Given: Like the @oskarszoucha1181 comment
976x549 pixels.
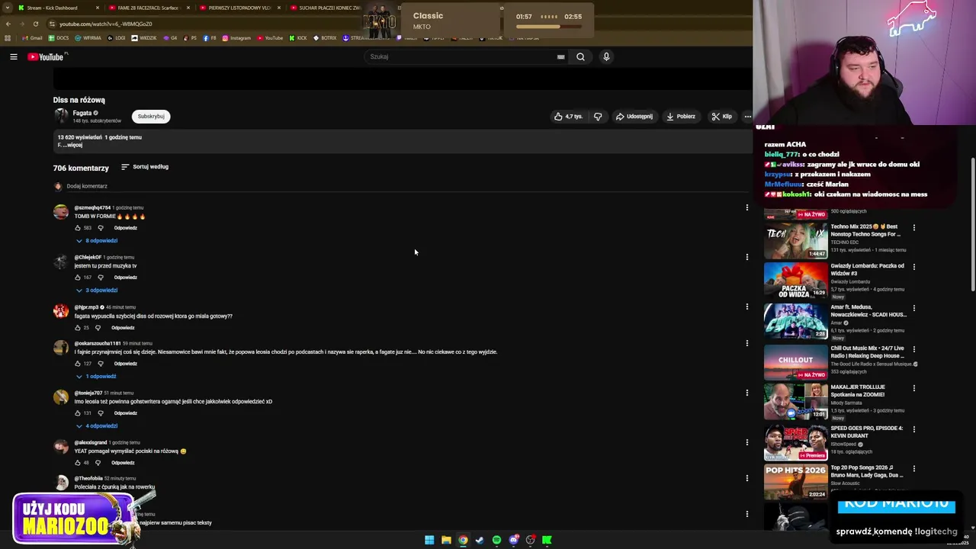Looking at the screenshot, I should pos(78,364).
